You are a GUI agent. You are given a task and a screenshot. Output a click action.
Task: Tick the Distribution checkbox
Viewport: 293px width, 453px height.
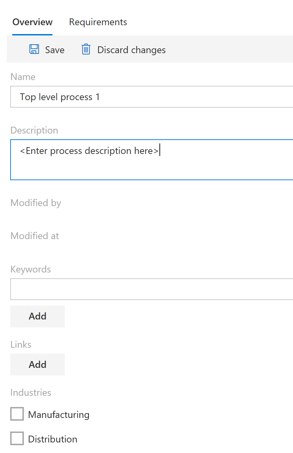click(x=17, y=439)
